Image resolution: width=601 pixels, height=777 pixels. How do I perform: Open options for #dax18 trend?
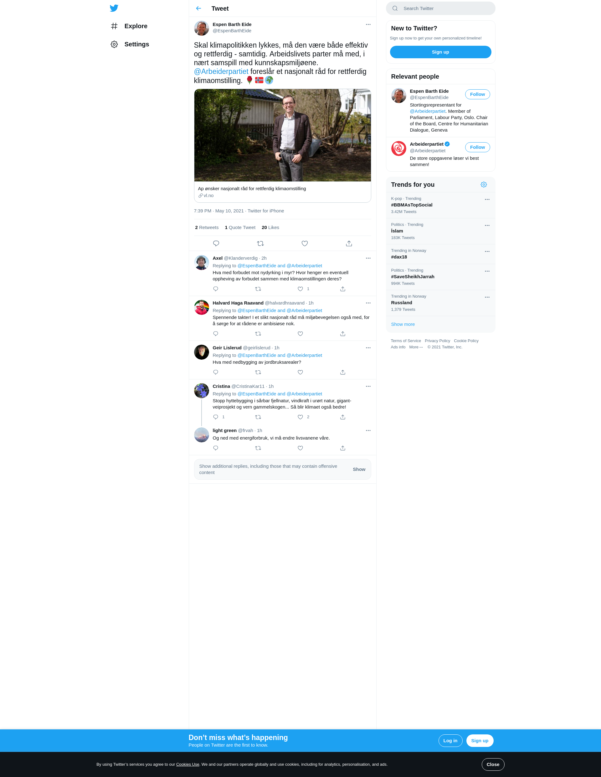coord(487,252)
